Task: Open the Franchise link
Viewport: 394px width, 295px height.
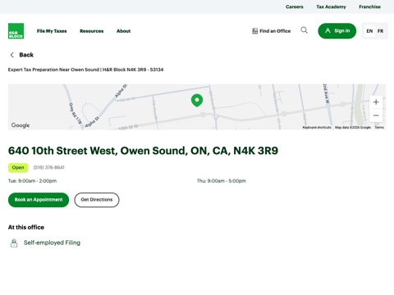Action: point(369,7)
